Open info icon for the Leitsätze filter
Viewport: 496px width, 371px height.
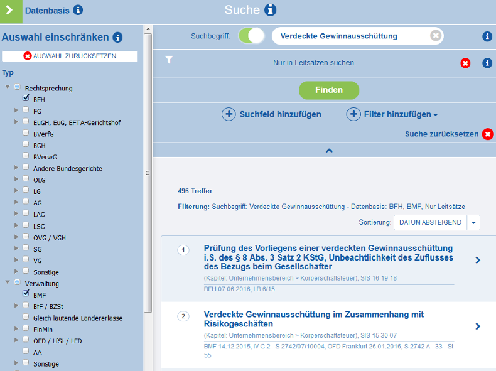click(x=487, y=63)
